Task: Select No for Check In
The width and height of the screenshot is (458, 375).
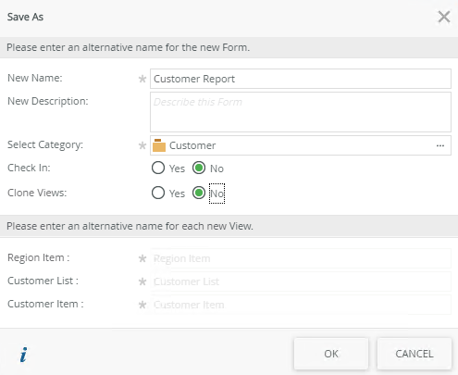Action: pos(199,169)
